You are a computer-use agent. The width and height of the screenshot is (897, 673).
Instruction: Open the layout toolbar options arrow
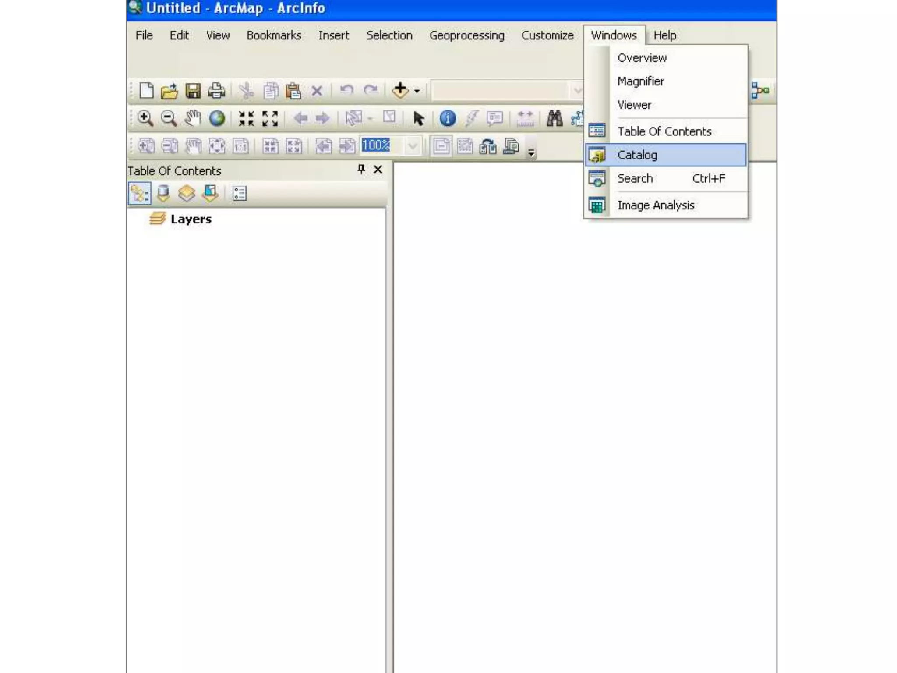[531, 152]
